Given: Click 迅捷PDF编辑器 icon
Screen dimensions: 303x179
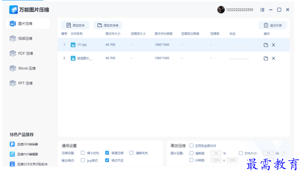Looking at the screenshot, I should pos(12,154).
